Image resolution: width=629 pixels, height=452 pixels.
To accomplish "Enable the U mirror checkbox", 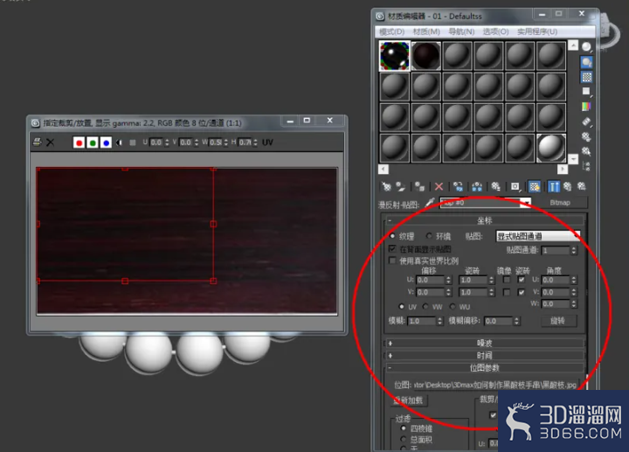I will [x=507, y=280].
